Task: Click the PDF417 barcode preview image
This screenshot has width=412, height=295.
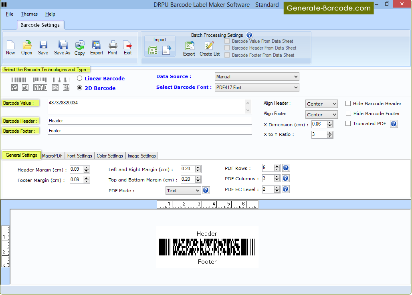Action: click(x=207, y=247)
